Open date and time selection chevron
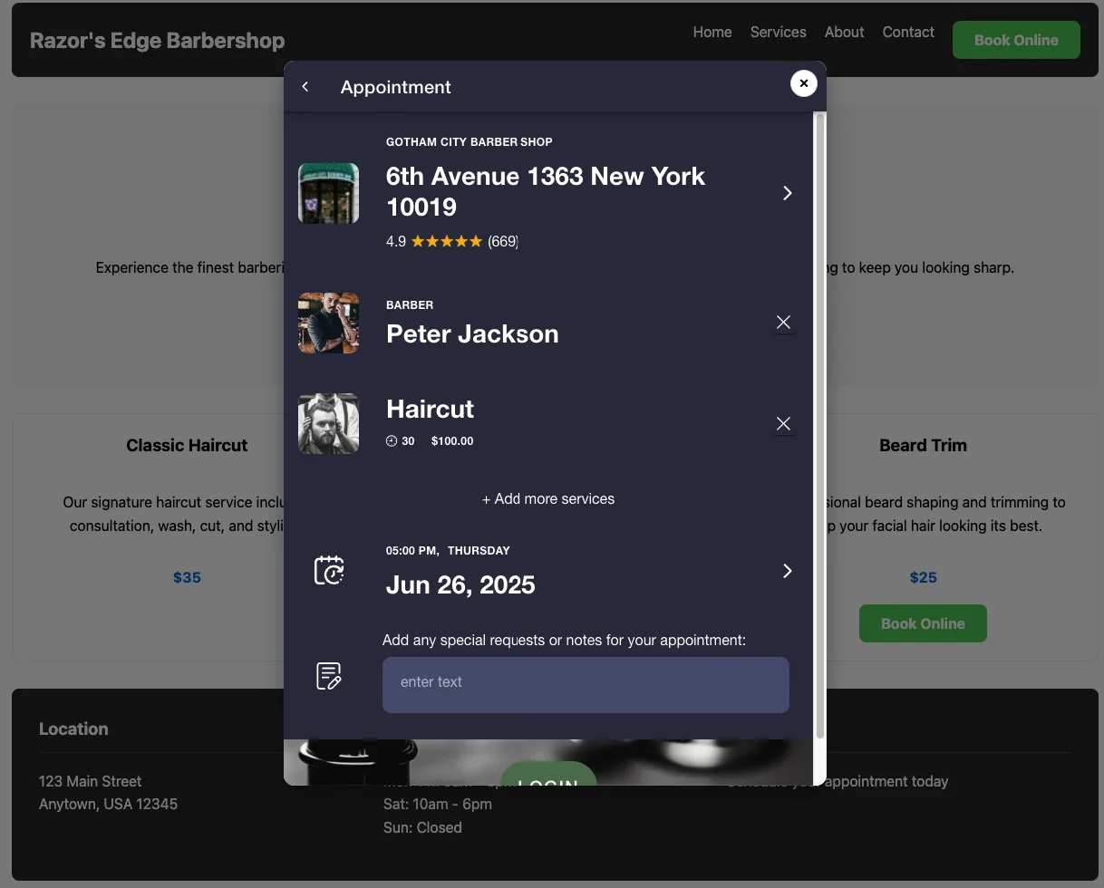The width and height of the screenshot is (1104, 888). coord(787,571)
